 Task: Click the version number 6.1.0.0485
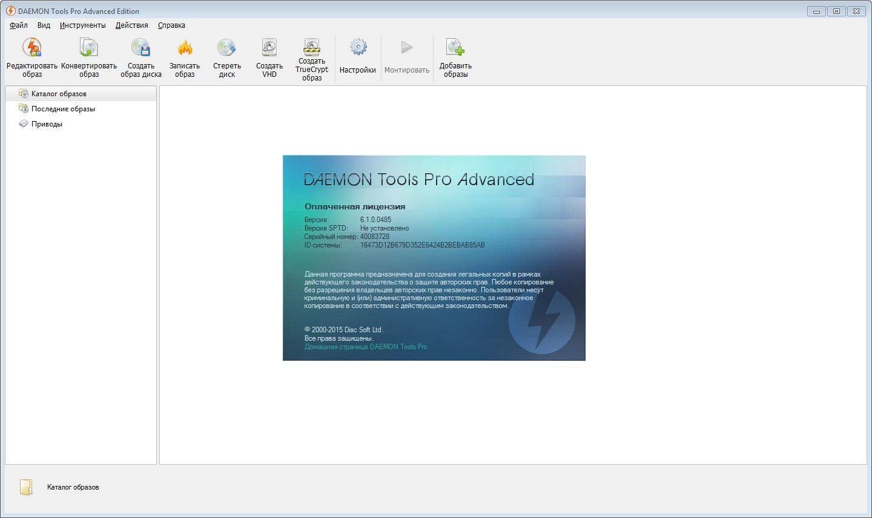coord(375,220)
